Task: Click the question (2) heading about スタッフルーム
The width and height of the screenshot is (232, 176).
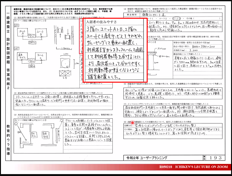Action: [x=58, y=93]
